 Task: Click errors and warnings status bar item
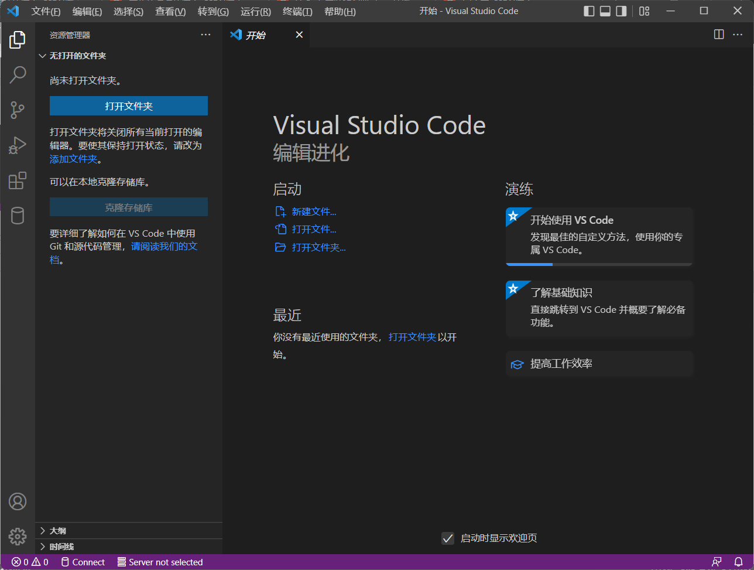coord(30,562)
